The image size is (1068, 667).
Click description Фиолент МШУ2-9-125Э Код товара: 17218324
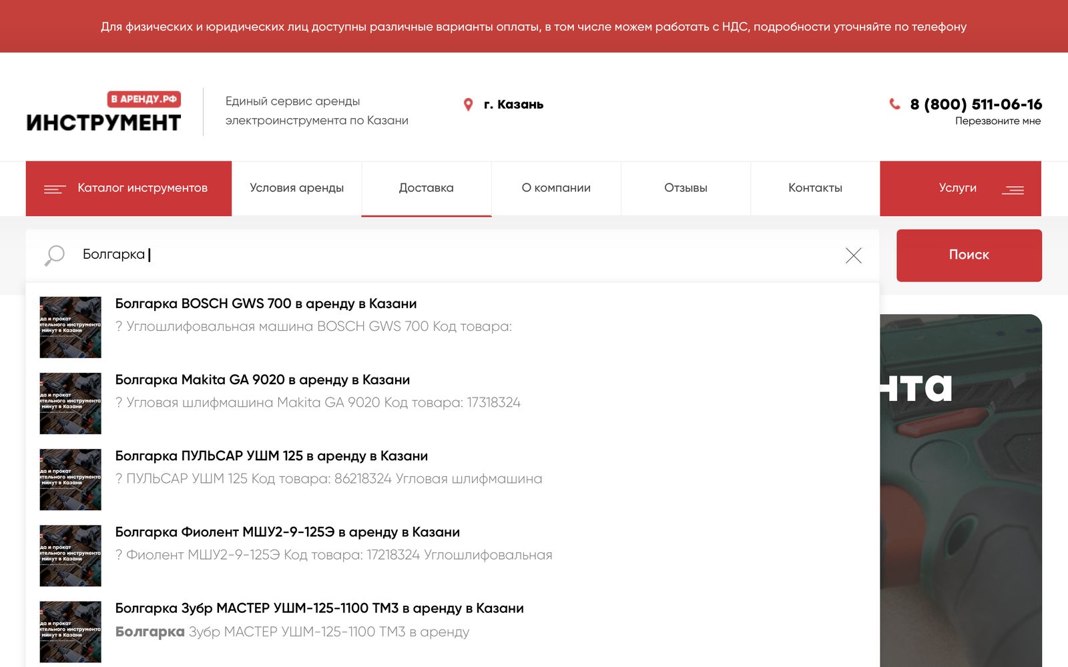[334, 554]
